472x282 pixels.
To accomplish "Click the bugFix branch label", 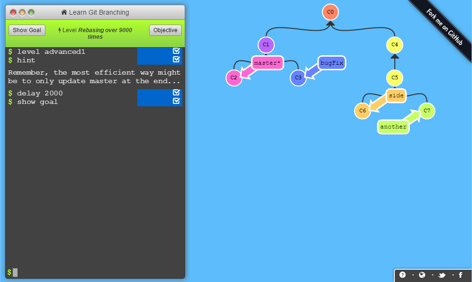I will [332, 63].
